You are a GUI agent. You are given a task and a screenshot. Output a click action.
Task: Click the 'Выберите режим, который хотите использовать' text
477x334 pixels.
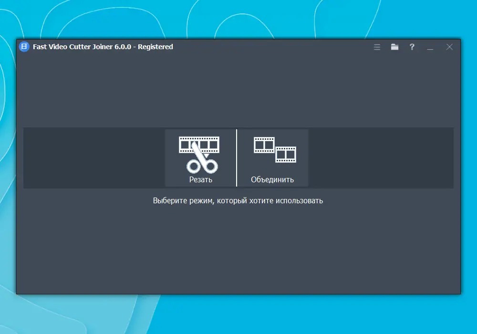[x=238, y=201]
